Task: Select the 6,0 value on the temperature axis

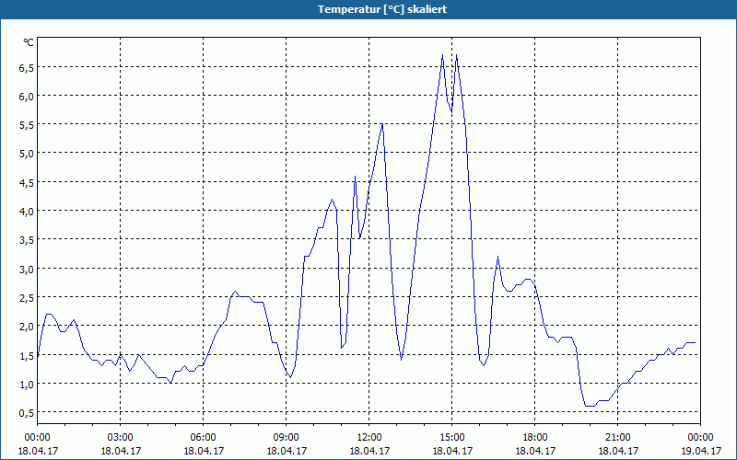Action: tap(27, 97)
